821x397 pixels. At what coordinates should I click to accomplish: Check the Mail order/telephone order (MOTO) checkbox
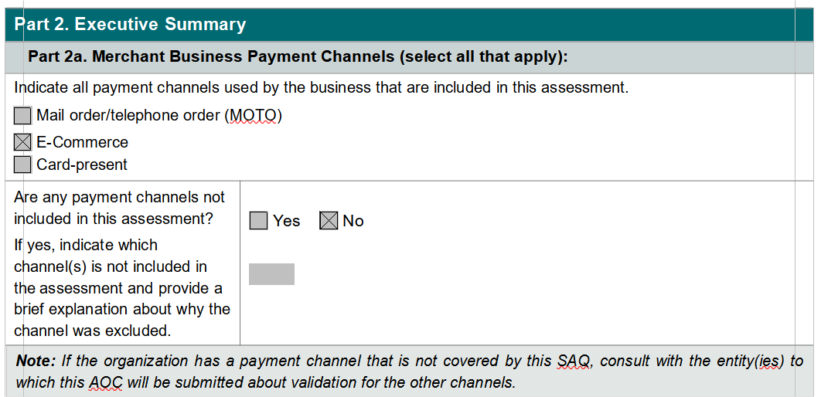pyautogui.click(x=22, y=116)
